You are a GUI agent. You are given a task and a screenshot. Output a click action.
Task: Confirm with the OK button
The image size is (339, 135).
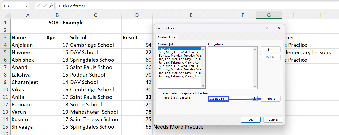click(x=251, y=120)
